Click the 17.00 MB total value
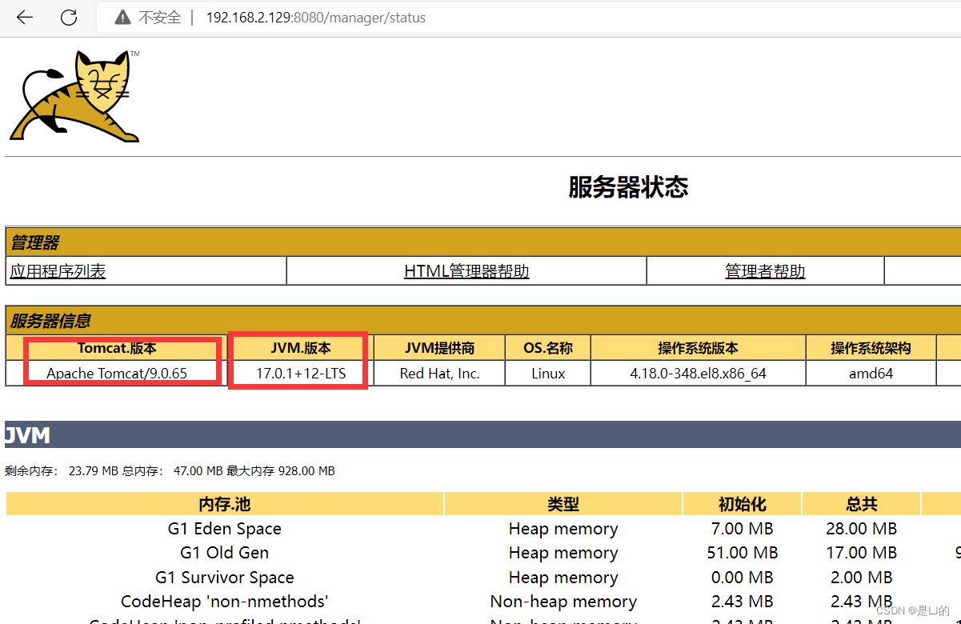Screen dimensions: 961x624 click(861, 553)
